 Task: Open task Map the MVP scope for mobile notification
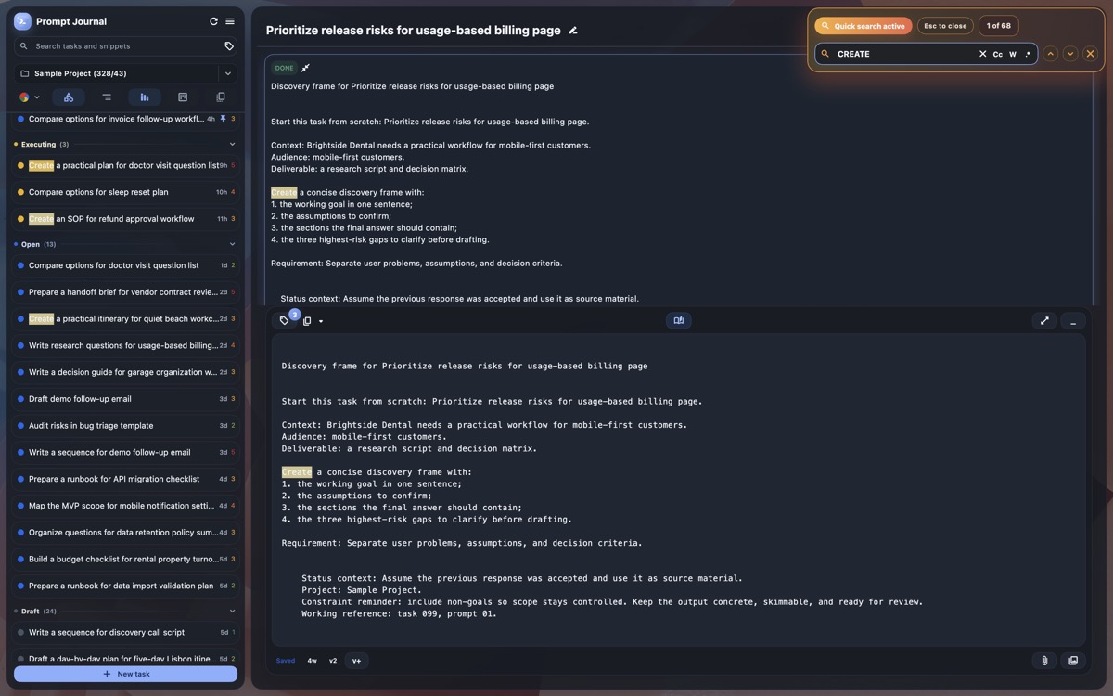click(125, 506)
